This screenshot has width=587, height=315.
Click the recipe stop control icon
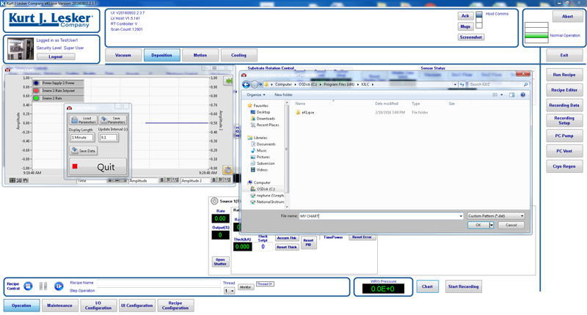coord(28,286)
